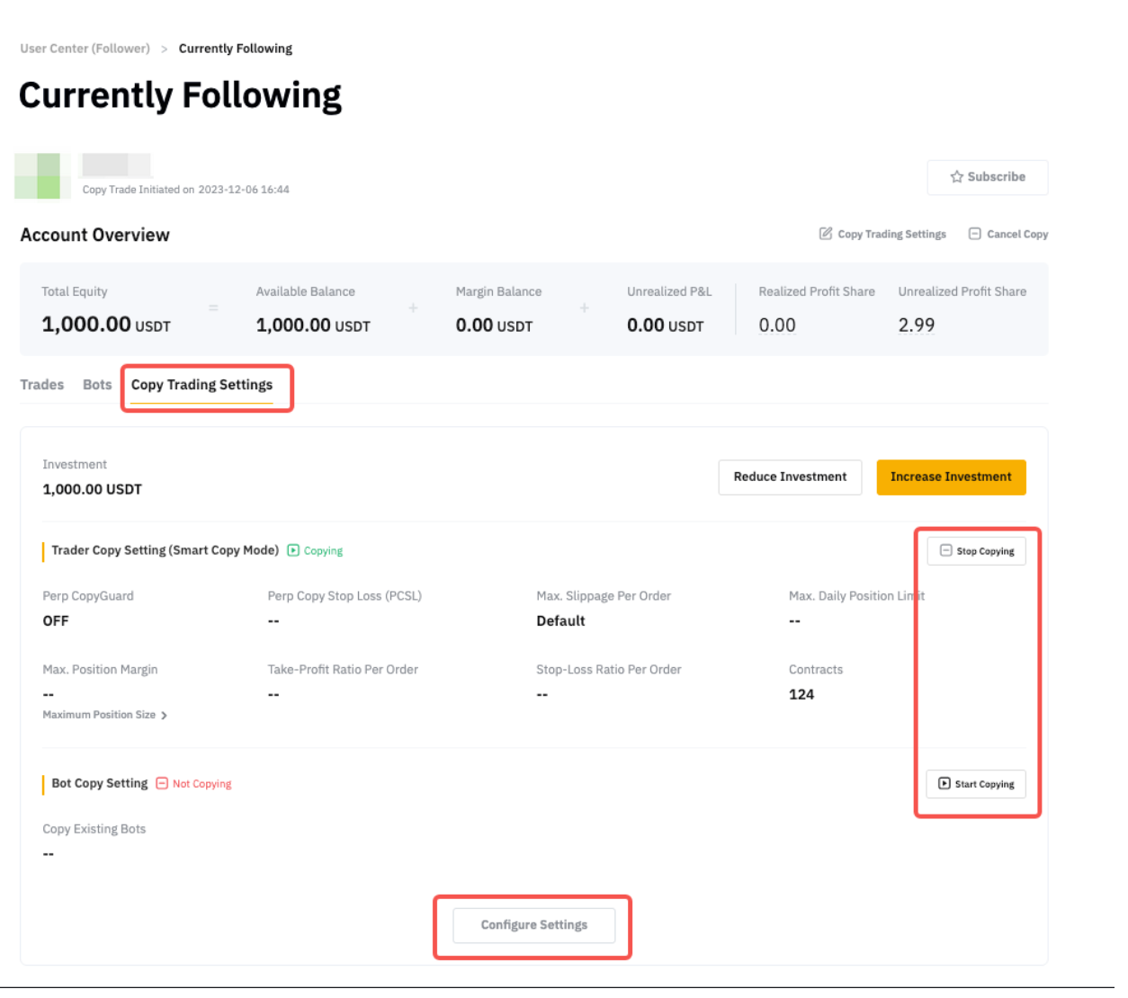The width and height of the screenshot is (1128, 998).
Task: Click the trader's green avatar thumbnail
Action: click(x=38, y=175)
